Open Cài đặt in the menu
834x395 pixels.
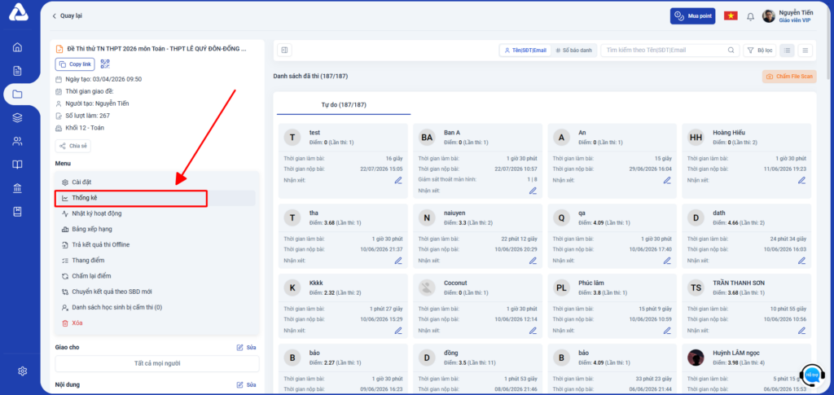coord(156,182)
